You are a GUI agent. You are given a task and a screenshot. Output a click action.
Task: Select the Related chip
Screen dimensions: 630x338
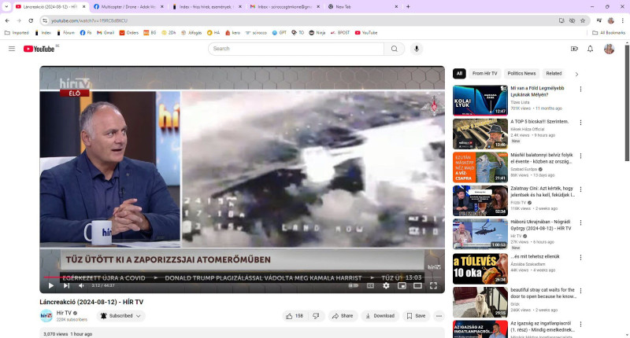tap(554, 73)
